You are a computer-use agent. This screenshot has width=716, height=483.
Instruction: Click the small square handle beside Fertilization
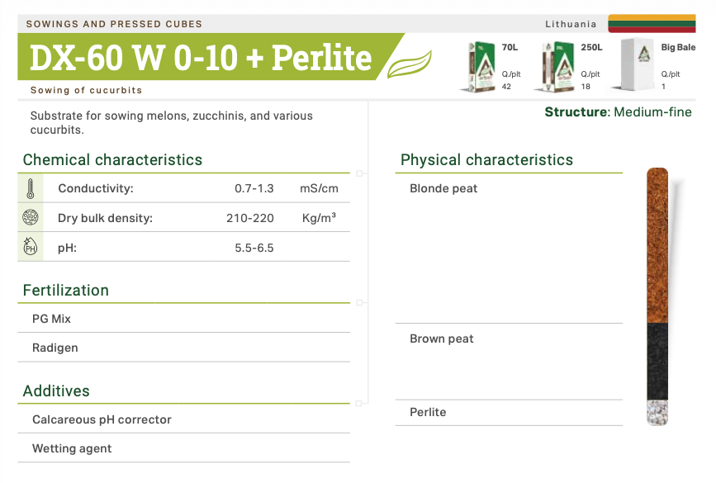coord(359,303)
